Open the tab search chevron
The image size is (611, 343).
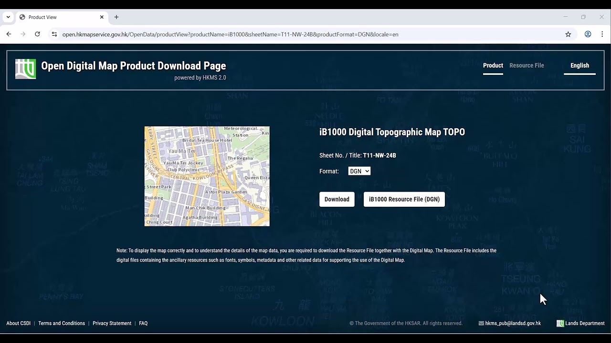point(8,17)
